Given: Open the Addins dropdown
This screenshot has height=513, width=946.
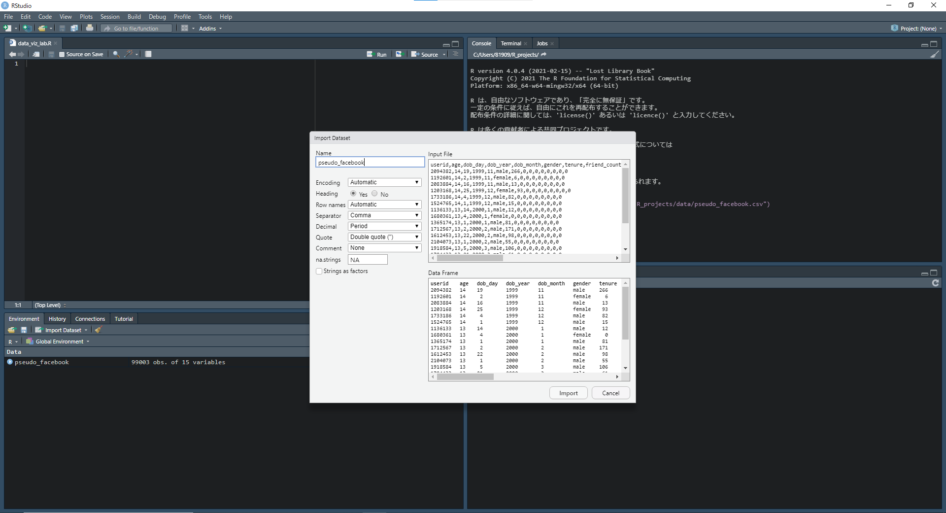Looking at the screenshot, I should tap(210, 28).
